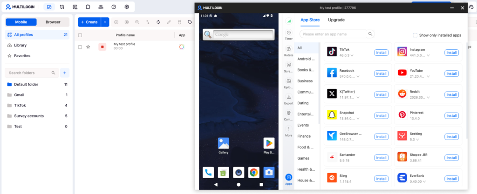Screen dimensions: 477x194
Task: Open the Timer tool in phone sidebar
Action: click(289, 34)
